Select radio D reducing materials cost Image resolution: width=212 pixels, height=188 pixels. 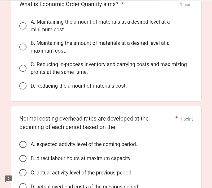23,86
